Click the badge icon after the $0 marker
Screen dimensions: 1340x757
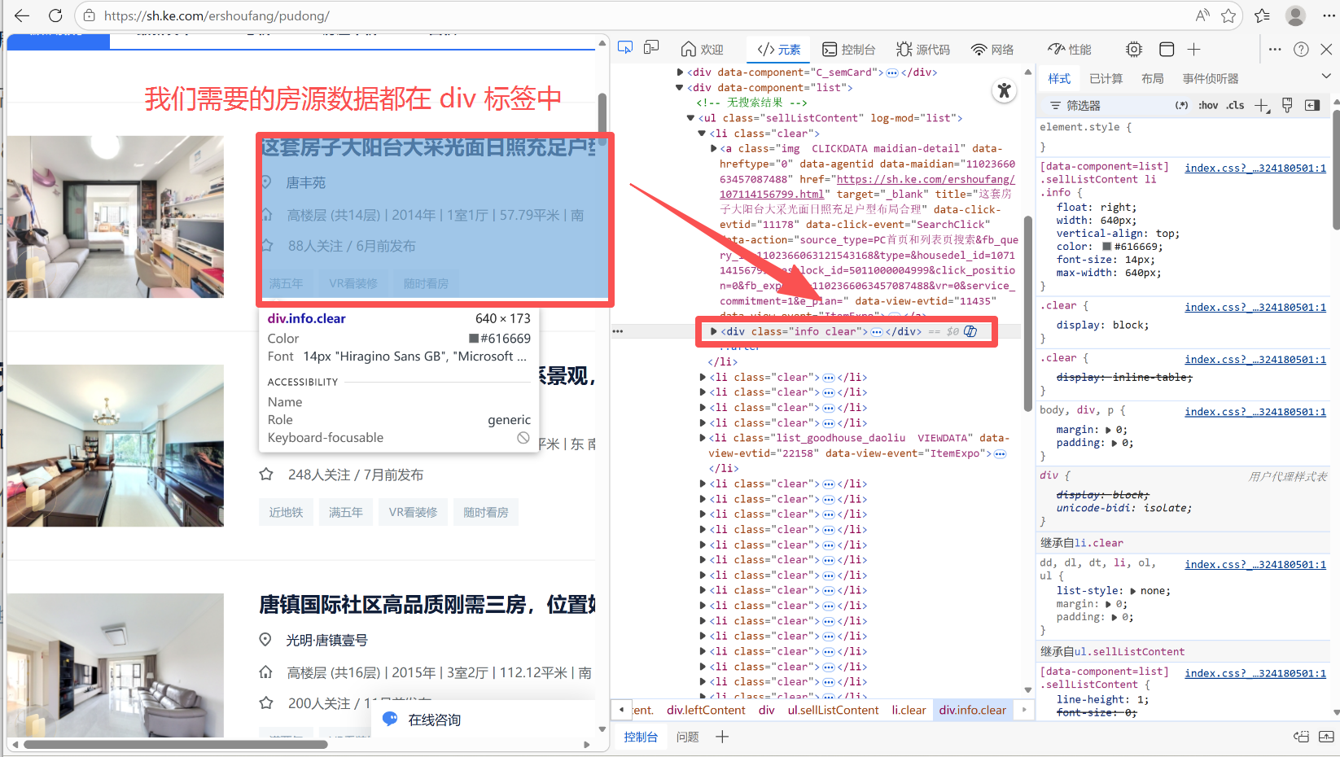click(x=970, y=331)
